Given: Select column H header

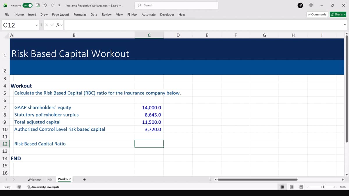Looking at the screenshot, I should (x=293, y=35).
